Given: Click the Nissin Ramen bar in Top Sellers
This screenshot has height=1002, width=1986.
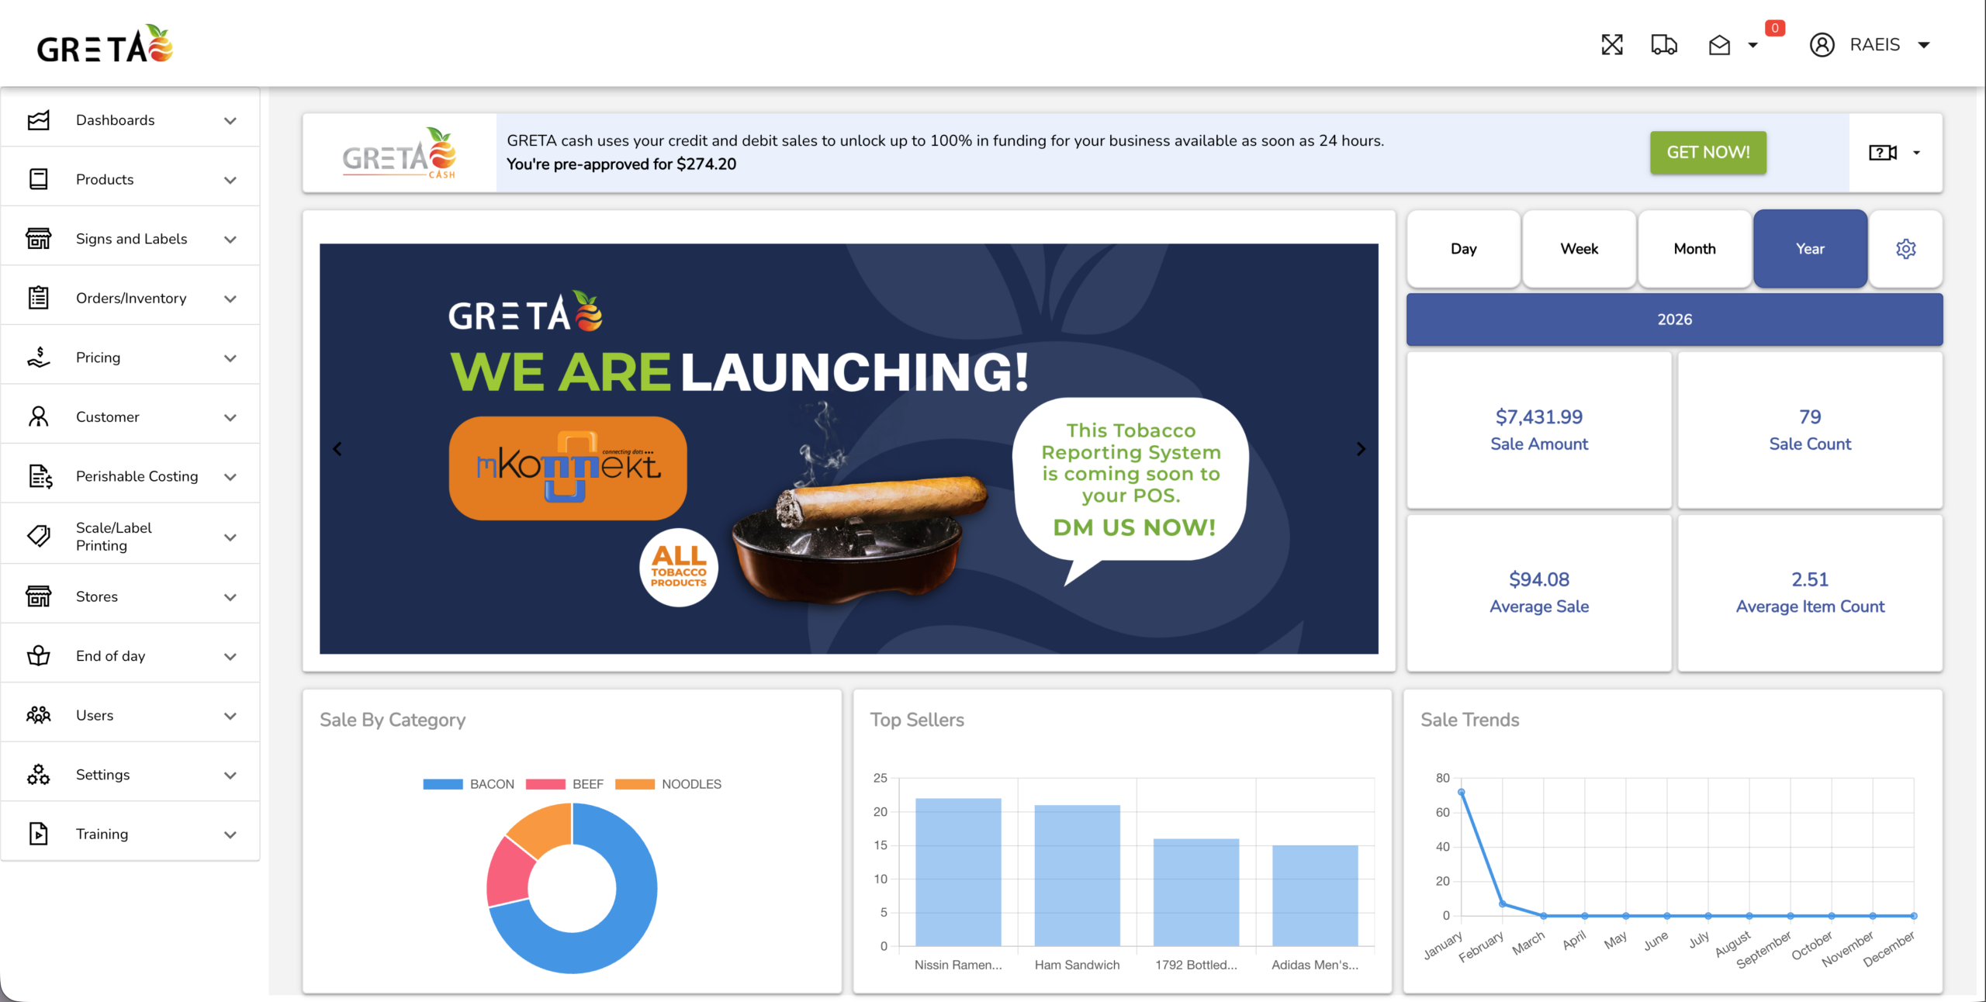Looking at the screenshot, I should pyautogui.click(x=958, y=872).
